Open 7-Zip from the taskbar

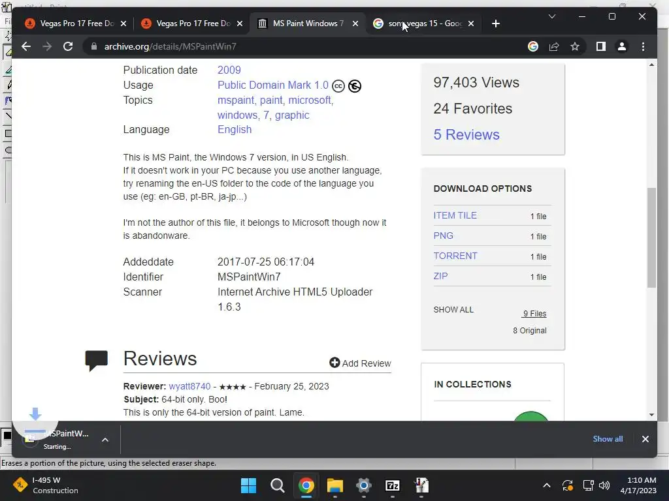[x=393, y=485]
